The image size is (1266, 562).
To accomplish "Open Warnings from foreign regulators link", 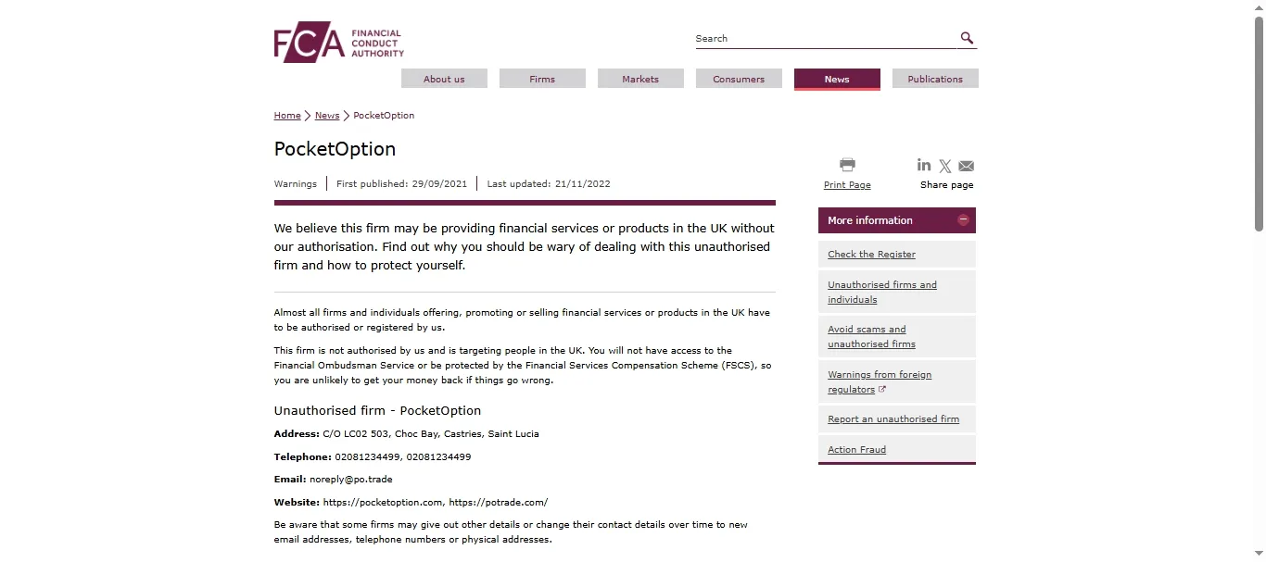I will [880, 381].
